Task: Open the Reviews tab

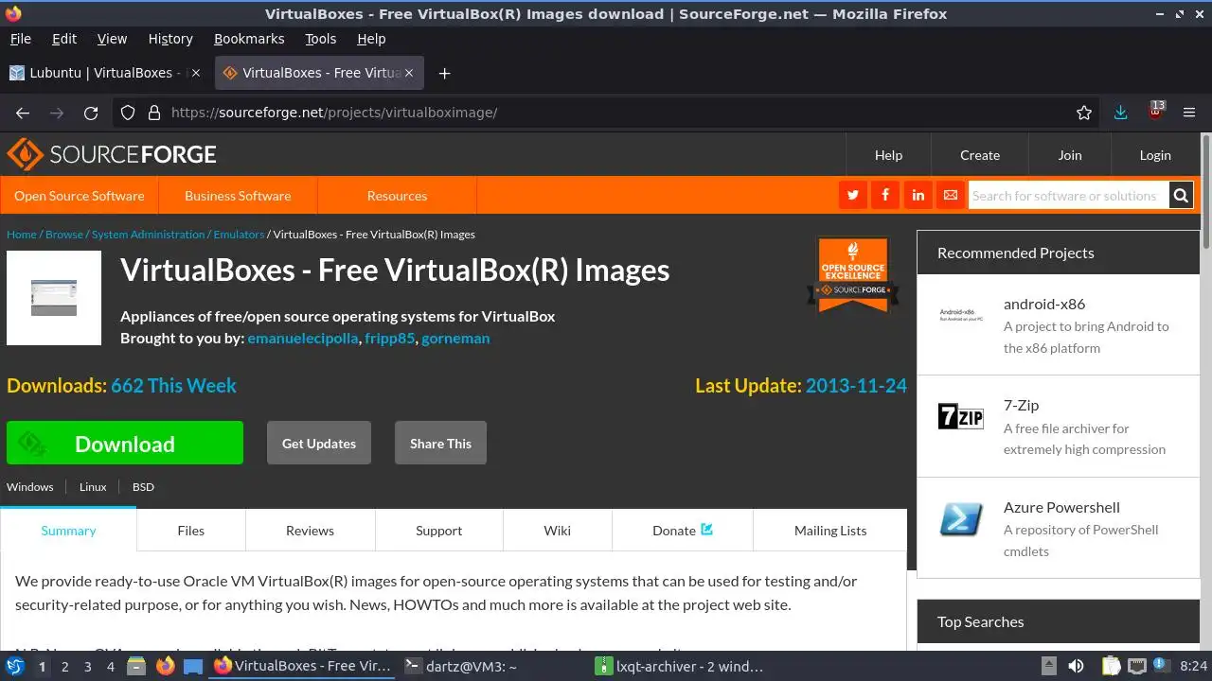Action: [310, 531]
